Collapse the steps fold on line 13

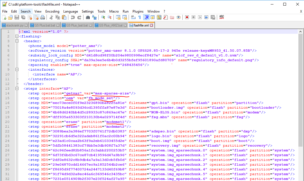pos(17,88)
